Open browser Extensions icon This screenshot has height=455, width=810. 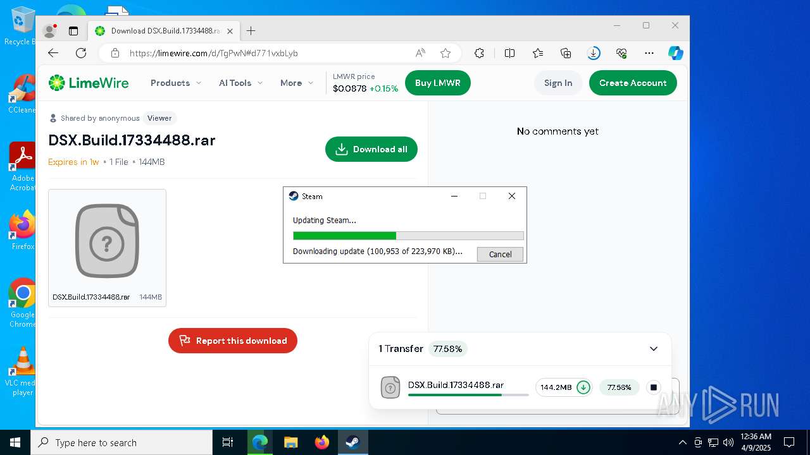click(x=479, y=53)
